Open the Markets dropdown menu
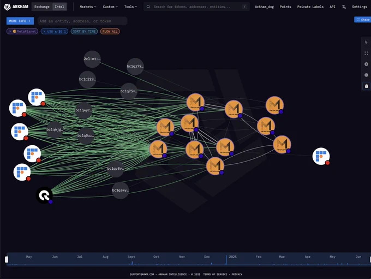 click(88, 7)
